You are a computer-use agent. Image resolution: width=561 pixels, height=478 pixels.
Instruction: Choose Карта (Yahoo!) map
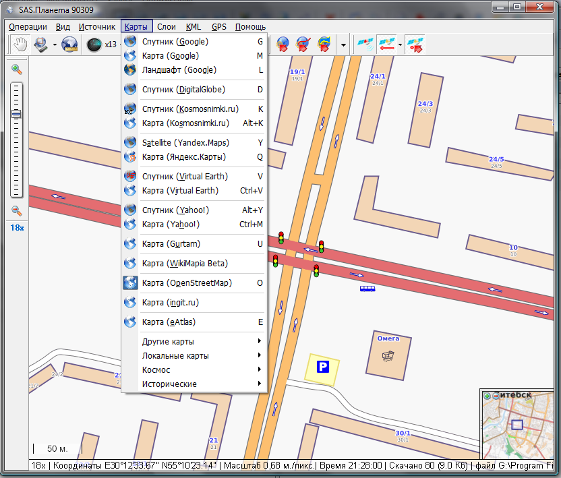tap(194, 225)
